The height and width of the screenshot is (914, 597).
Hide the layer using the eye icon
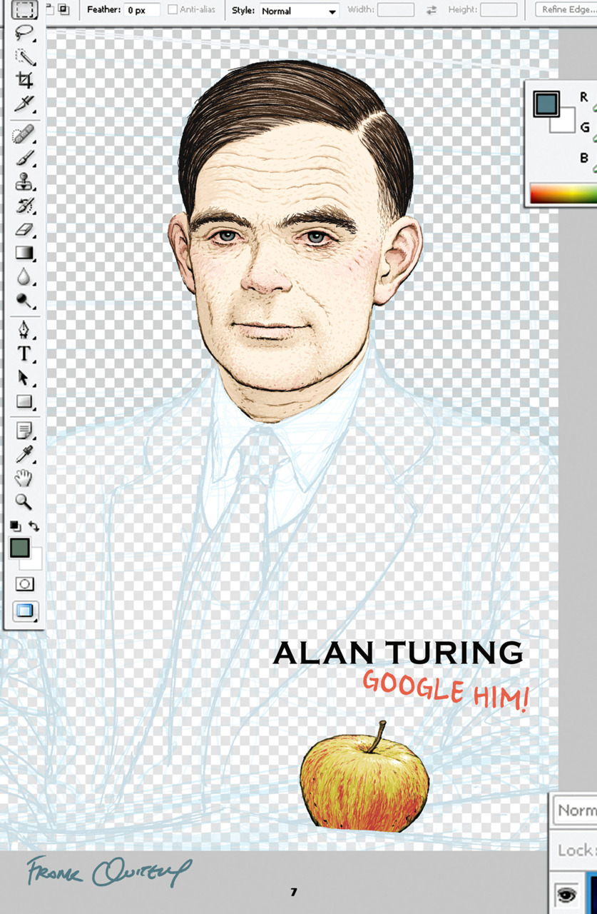click(x=567, y=893)
